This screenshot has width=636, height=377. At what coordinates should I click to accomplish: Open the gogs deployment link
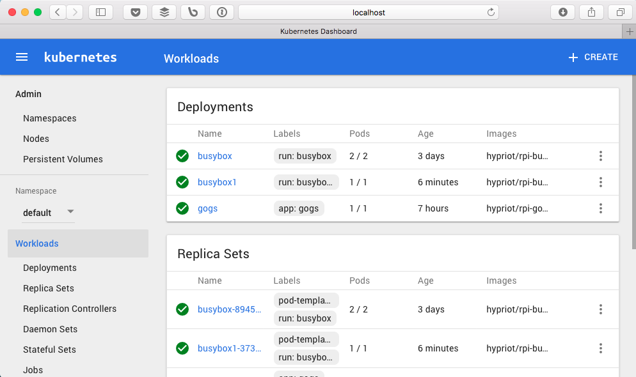coord(208,208)
